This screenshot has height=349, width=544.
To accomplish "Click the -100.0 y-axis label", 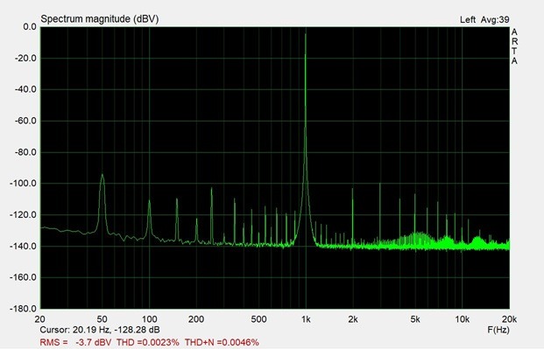I will pos(23,184).
